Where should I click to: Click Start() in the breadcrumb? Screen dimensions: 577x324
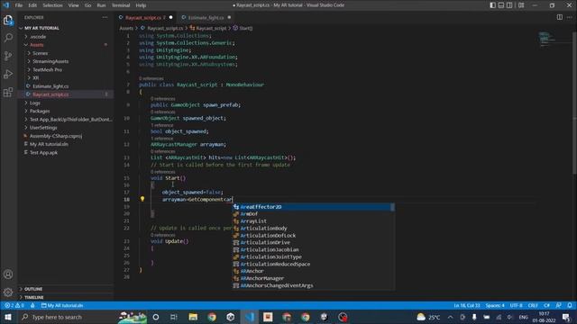click(245, 28)
